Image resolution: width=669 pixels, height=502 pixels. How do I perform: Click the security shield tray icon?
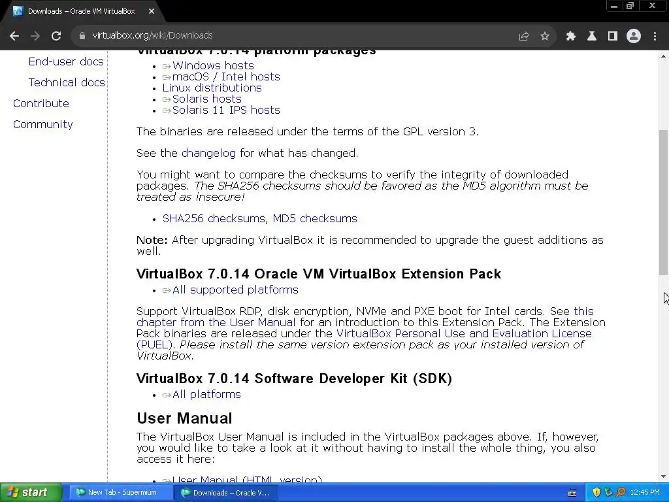point(596,492)
